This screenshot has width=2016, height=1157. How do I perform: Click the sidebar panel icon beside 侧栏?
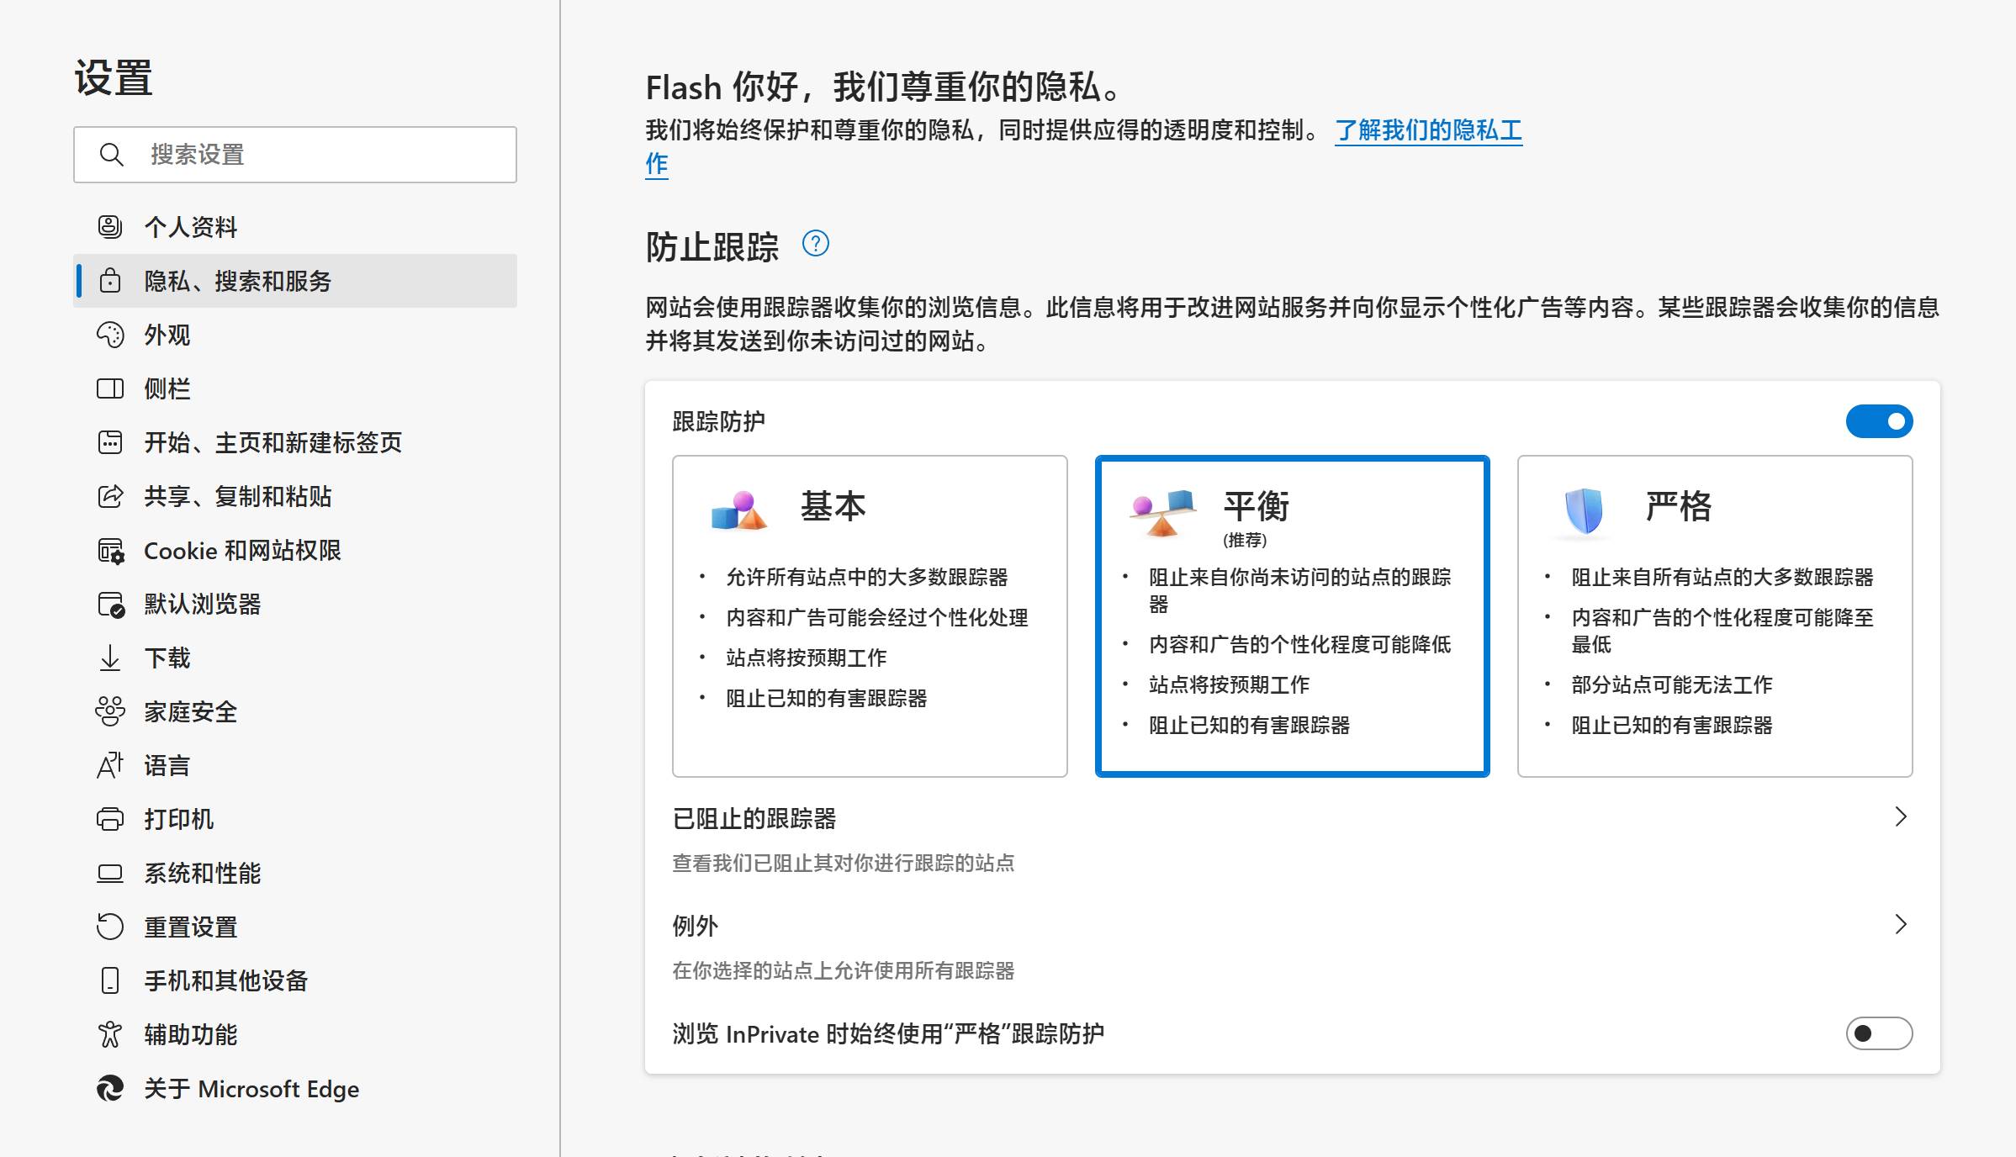click(x=110, y=388)
